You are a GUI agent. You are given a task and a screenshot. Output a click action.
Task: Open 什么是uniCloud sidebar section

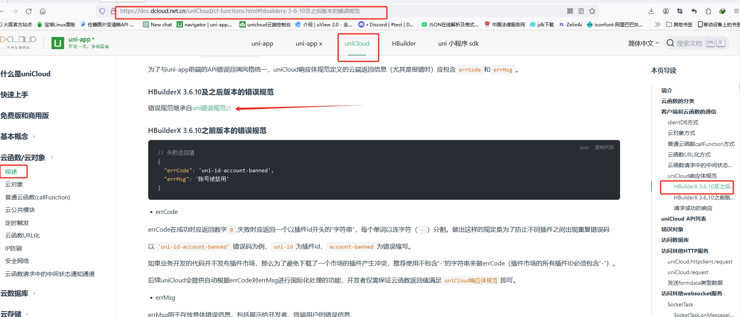[26, 74]
